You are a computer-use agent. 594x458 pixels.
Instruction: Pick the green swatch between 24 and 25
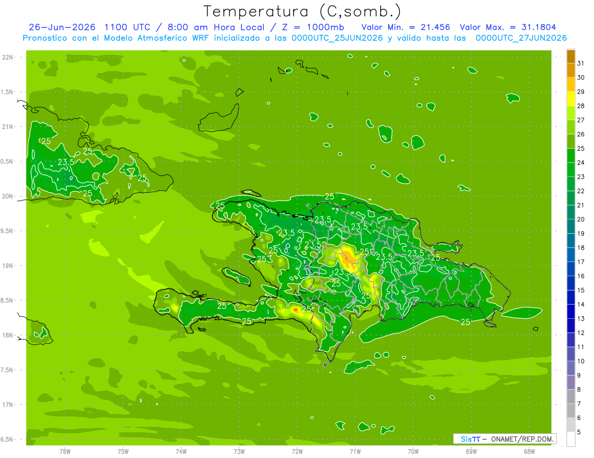click(x=571, y=156)
